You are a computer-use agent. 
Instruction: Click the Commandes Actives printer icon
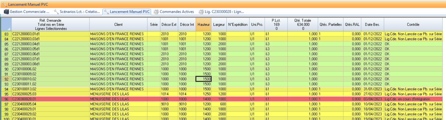point(156,12)
